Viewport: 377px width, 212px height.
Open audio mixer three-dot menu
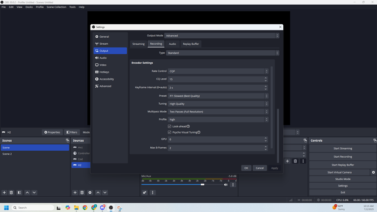[x=153, y=193]
